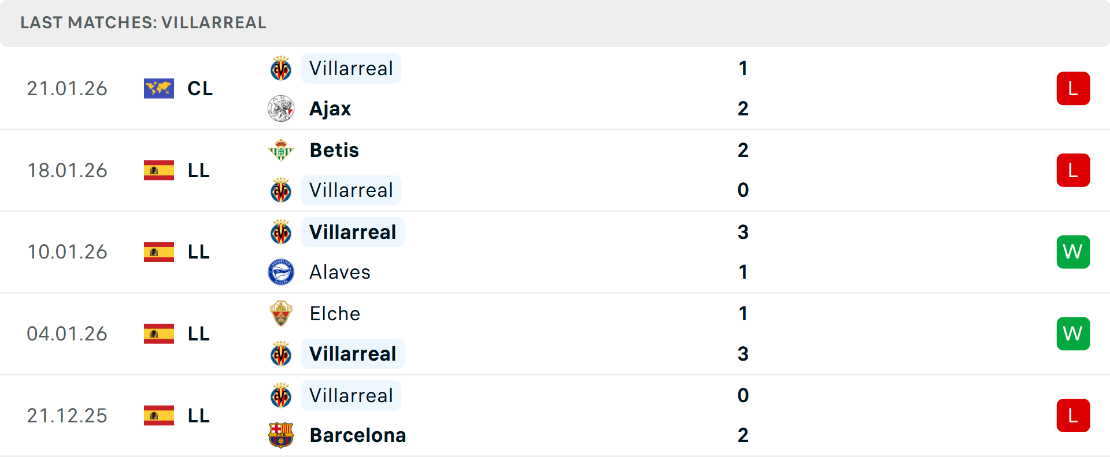
Task: Click the Last Matches: Villarreal header
Action: (143, 23)
